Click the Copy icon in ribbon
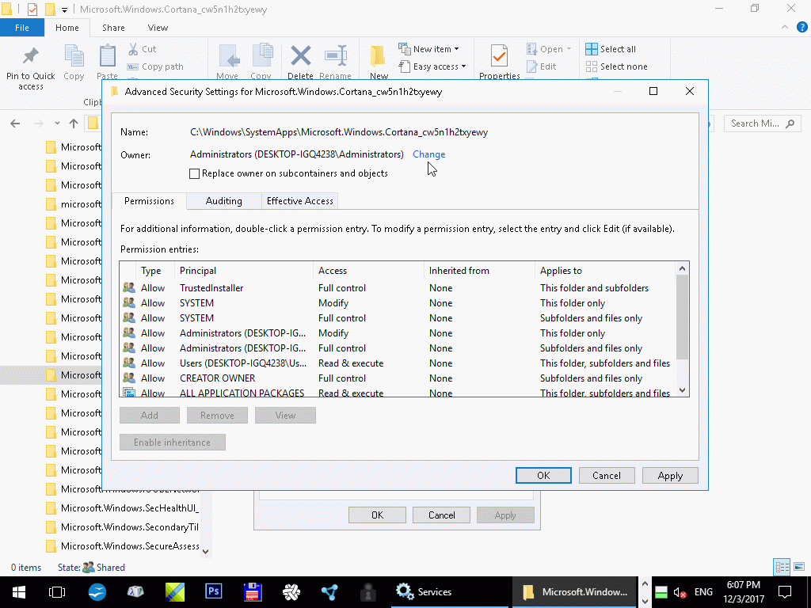811x608 pixels. tap(74, 56)
